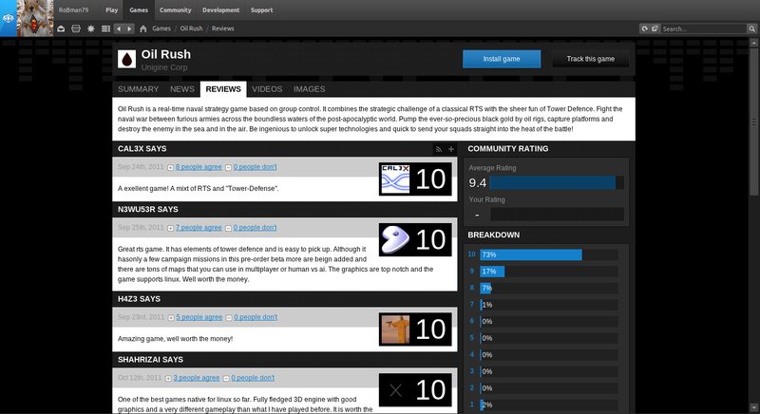Click inside the Search field

[x=704, y=28]
